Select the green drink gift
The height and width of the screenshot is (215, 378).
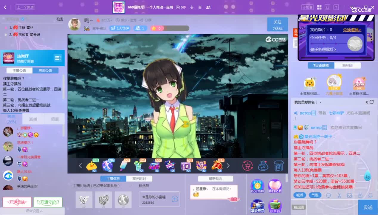click(139, 166)
